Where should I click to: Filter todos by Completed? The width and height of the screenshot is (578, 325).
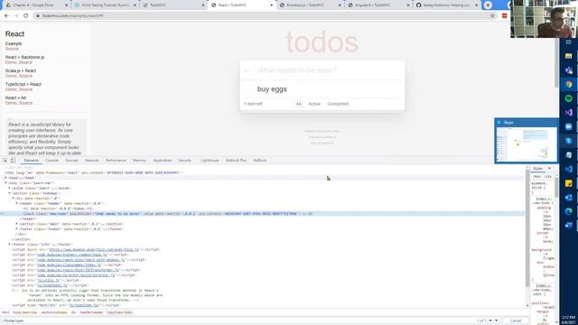pyautogui.click(x=338, y=104)
